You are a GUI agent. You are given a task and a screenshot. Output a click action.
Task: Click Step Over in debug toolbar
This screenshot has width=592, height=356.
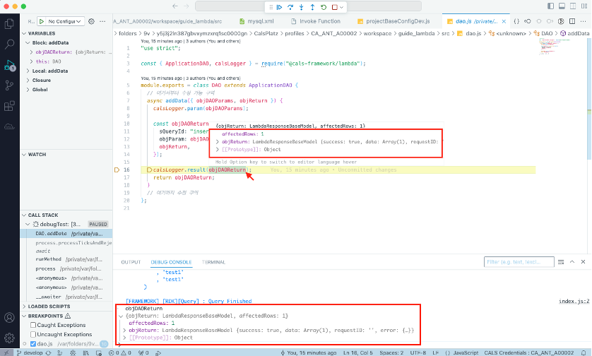coord(290,7)
